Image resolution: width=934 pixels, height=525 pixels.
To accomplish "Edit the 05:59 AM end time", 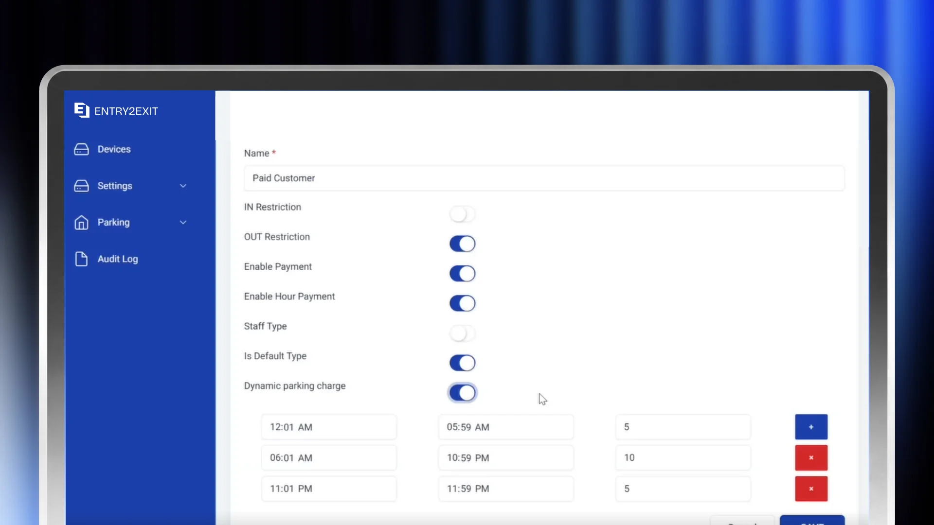I will (506, 427).
